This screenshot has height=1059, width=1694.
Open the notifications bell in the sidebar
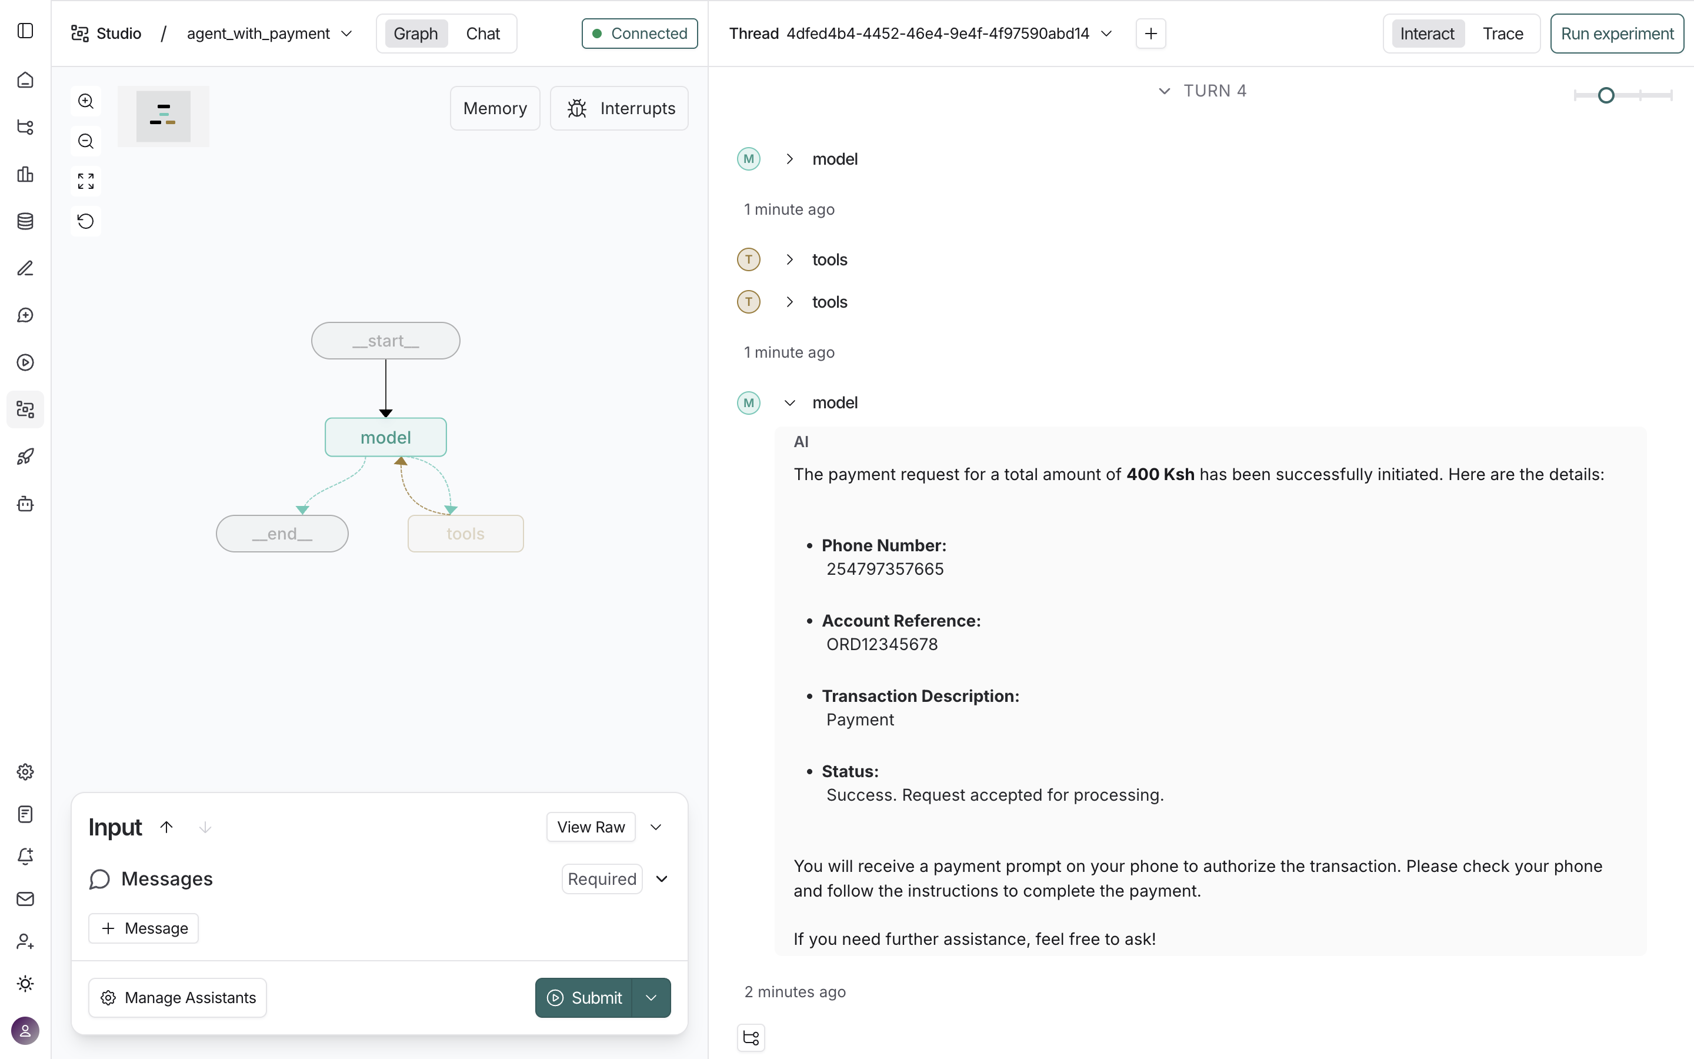25,856
